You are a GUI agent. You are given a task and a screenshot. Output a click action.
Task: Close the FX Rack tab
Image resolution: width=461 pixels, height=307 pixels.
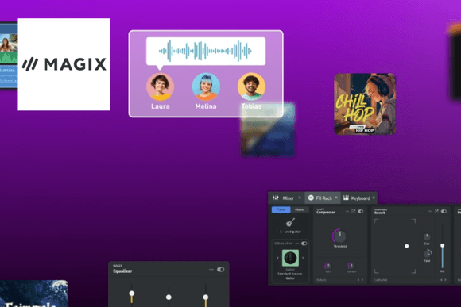tap(336, 198)
